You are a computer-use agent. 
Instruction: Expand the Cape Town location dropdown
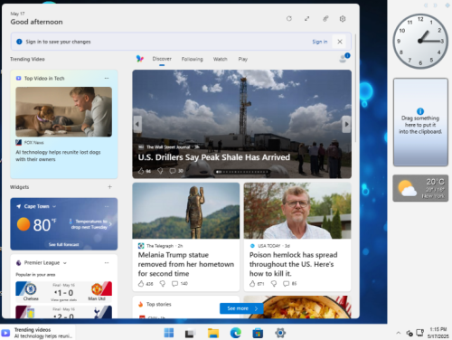pyautogui.click(x=54, y=206)
